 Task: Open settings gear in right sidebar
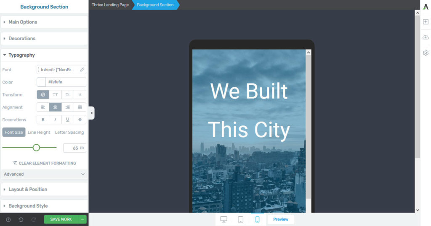[x=426, y=52]
